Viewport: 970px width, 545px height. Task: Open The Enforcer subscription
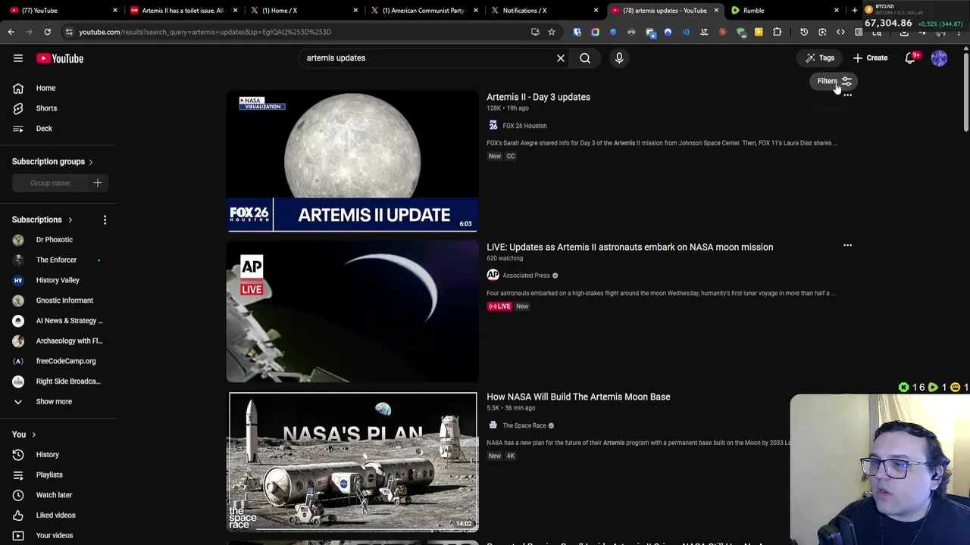click(55, 260)
